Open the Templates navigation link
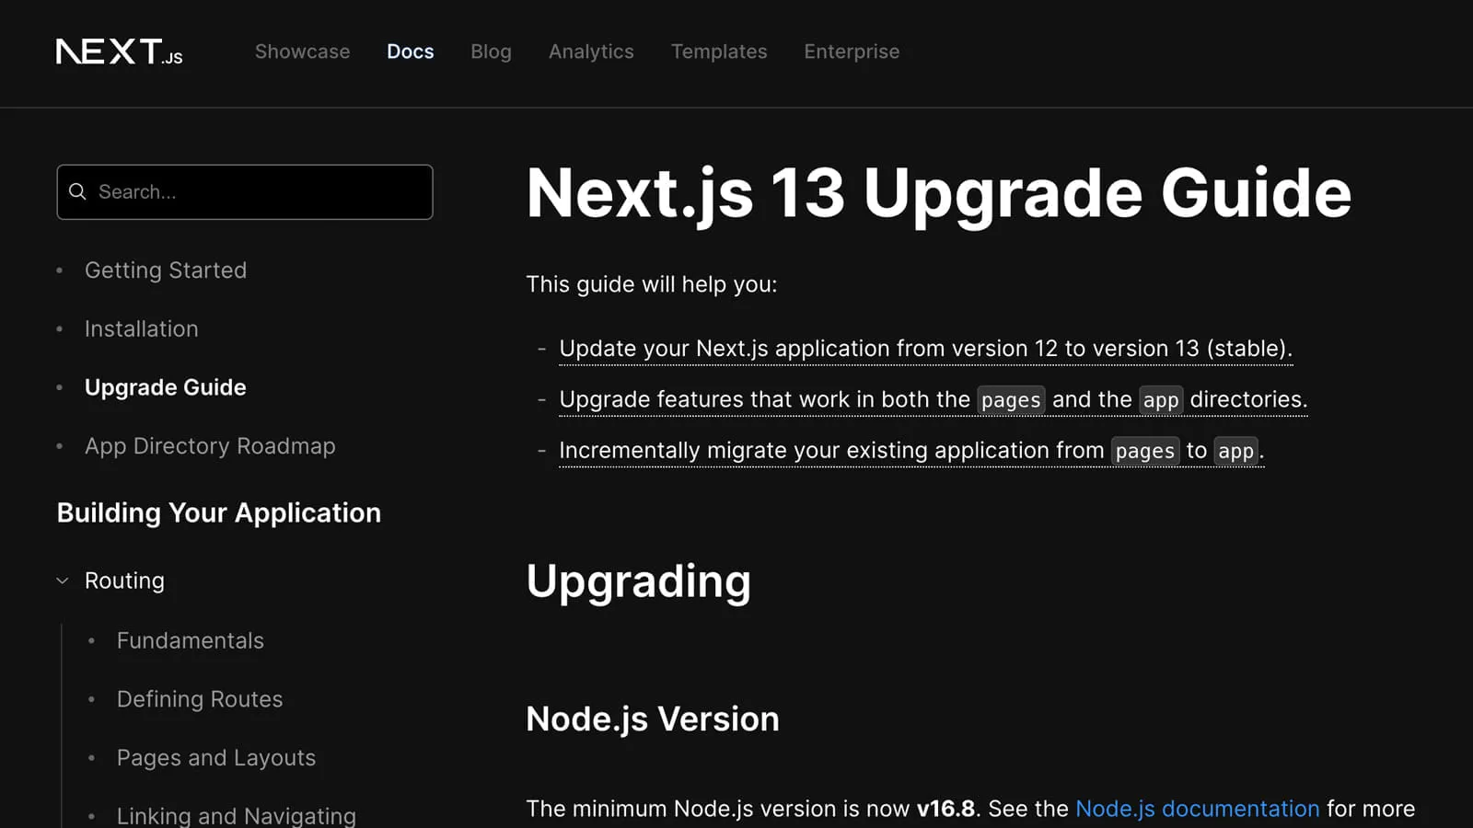Image resolution: width=1473 pixels, height=828 pixels. coord(719,52)
